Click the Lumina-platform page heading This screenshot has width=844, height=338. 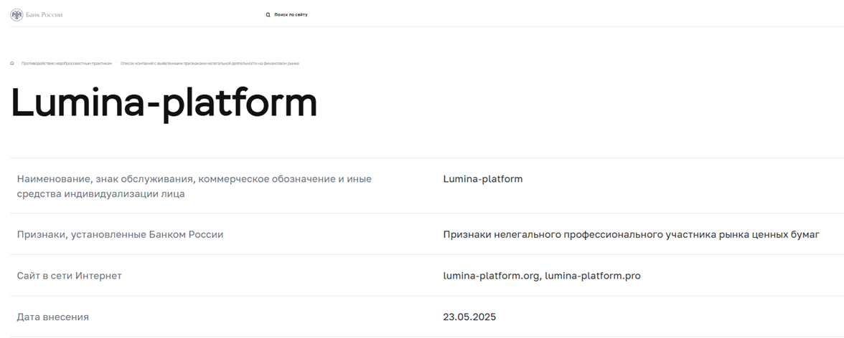pos(164,102)
